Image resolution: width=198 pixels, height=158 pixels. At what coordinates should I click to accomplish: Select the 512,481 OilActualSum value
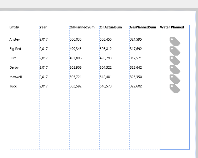[x=106, y=77]
